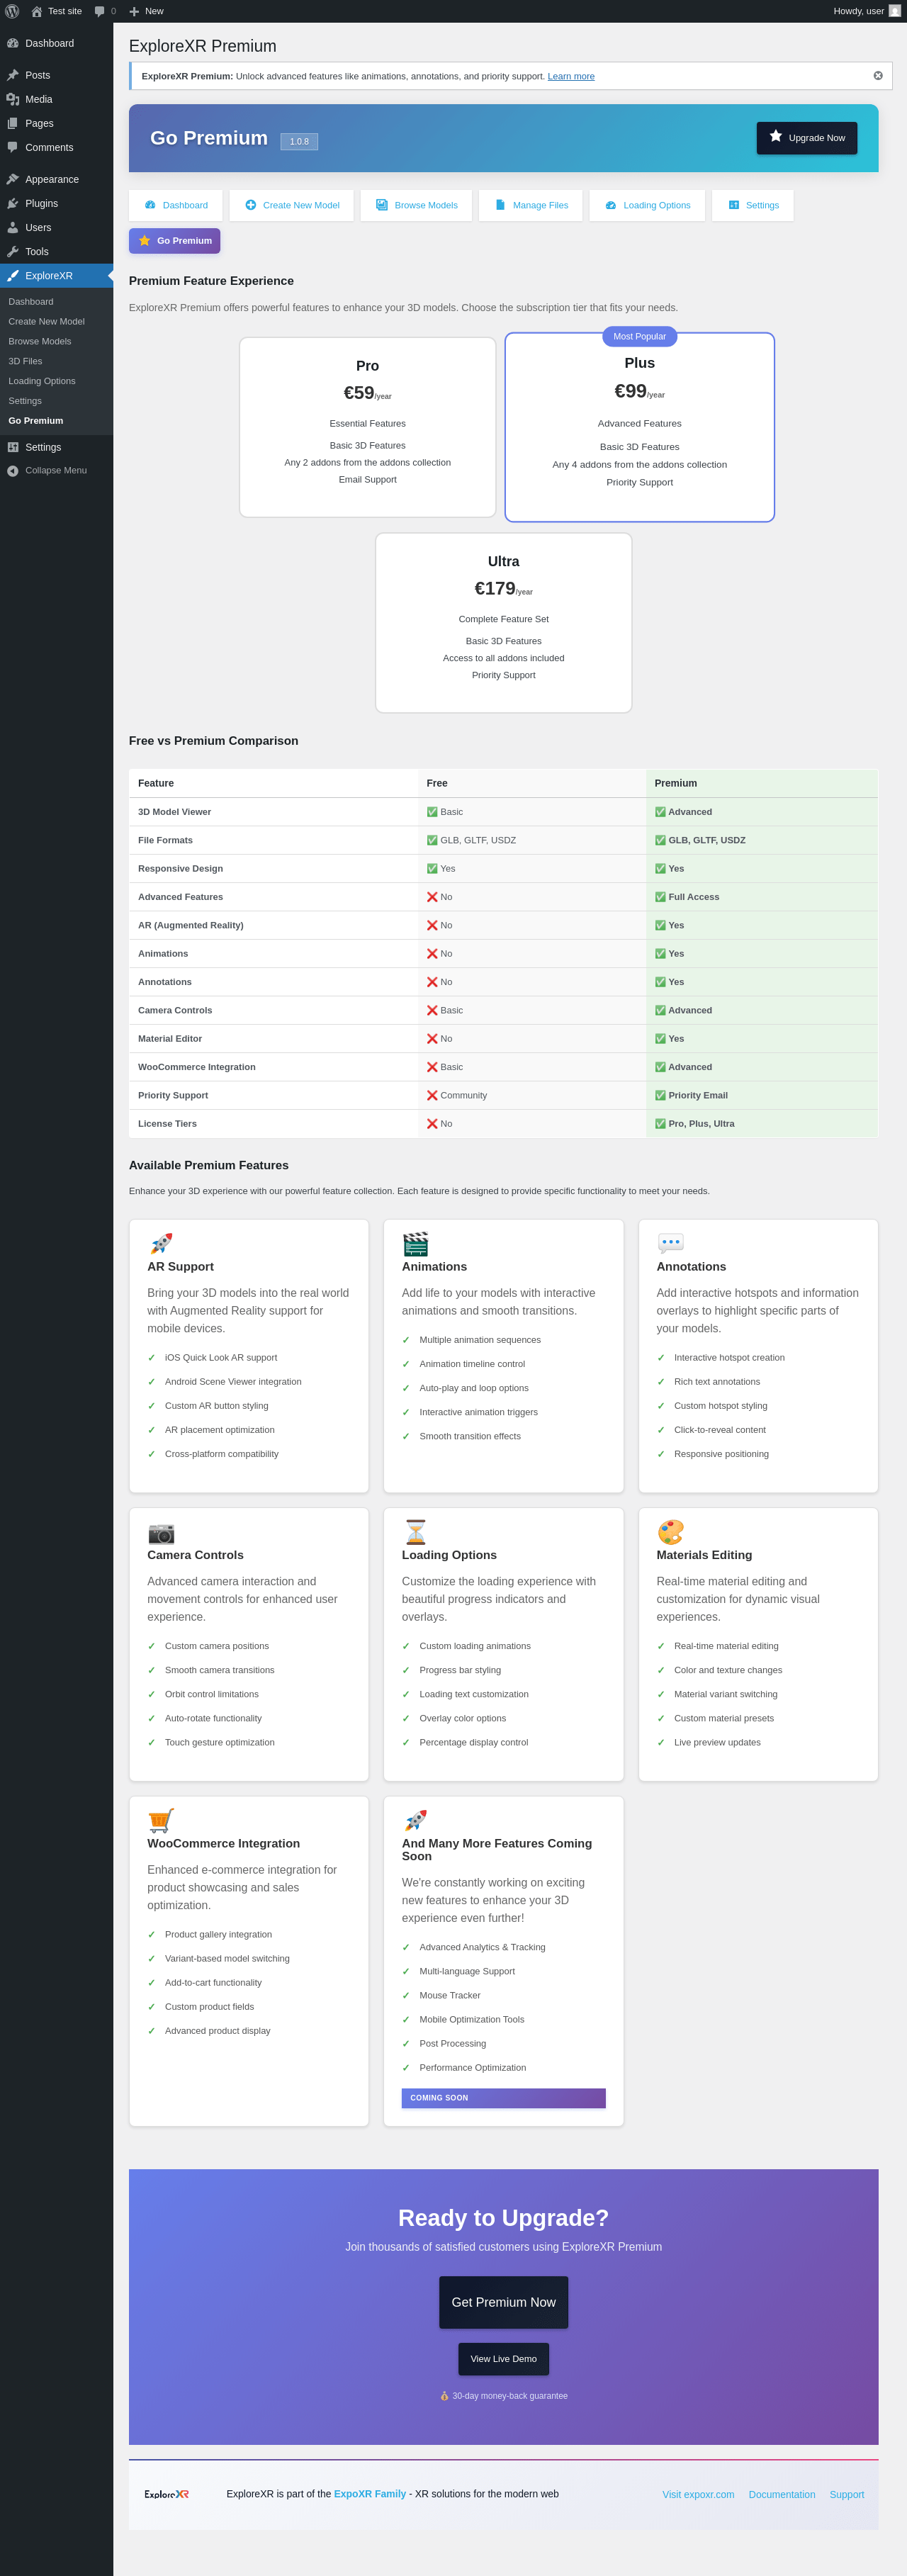Select the Plus pricing plan card
907x2576 pixels.
coord(639,427)
